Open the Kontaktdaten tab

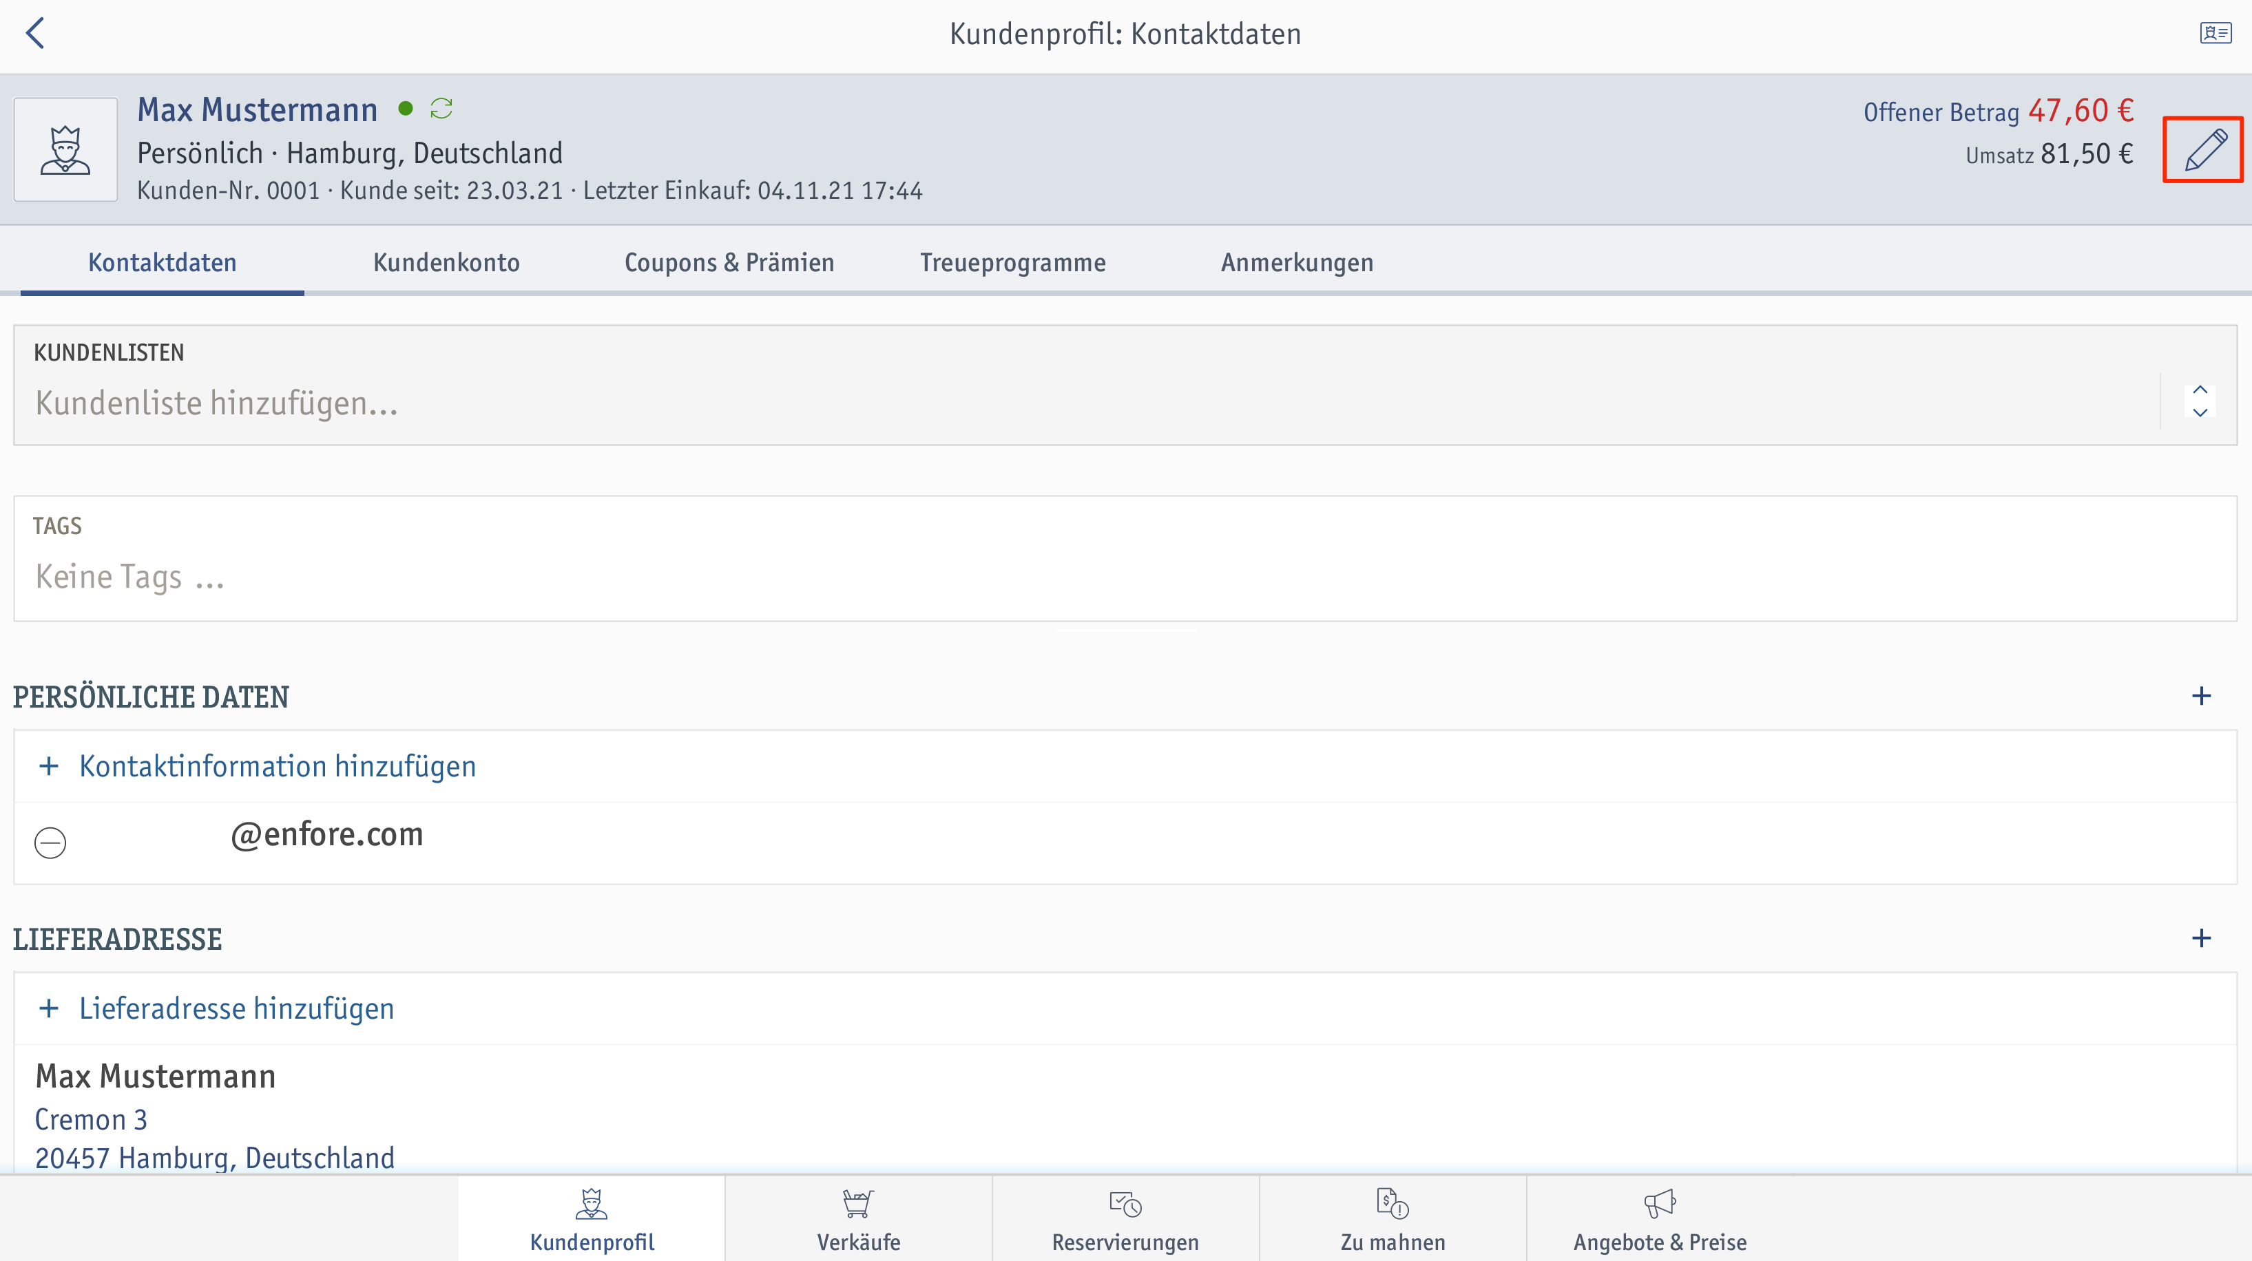[x=163, y=262]
